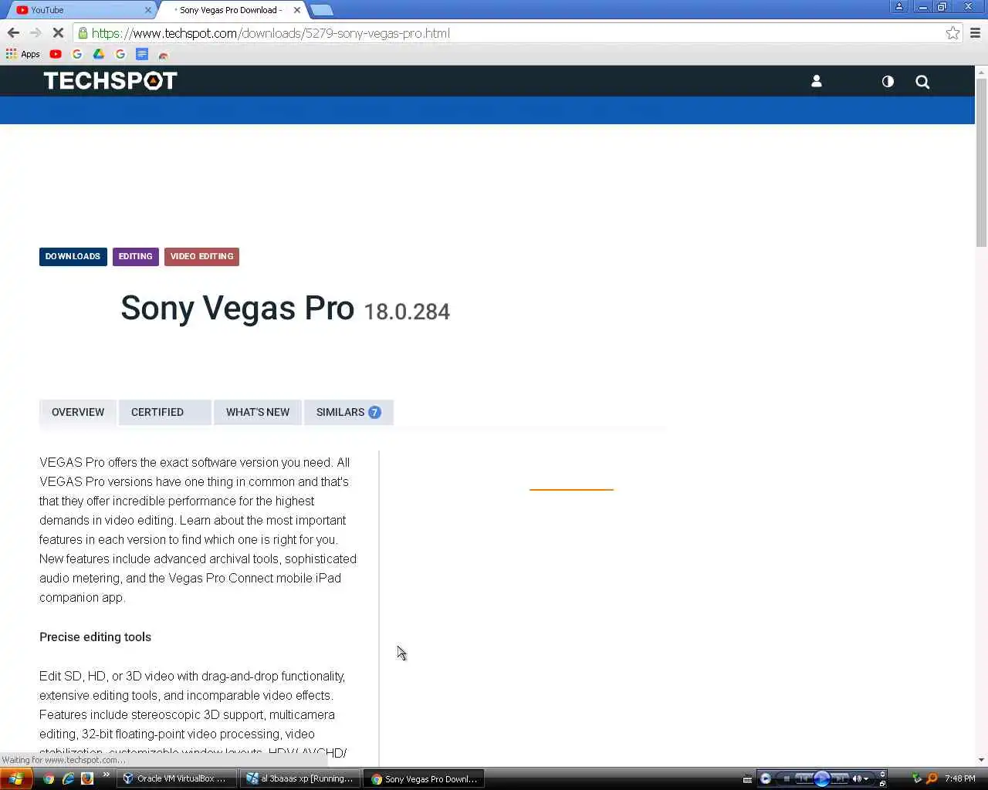Open a new browser tab
The image size is (988, 790).
[322, 10]
